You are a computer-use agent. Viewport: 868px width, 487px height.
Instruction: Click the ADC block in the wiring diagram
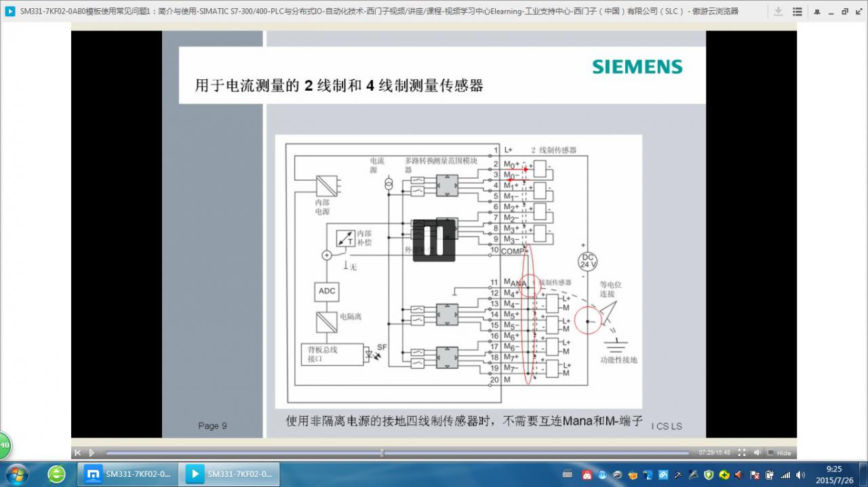327,291
